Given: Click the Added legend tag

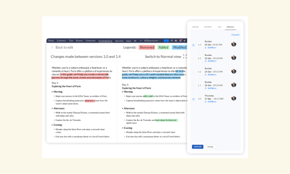Looking at the screenshot, I should [163, 47].
